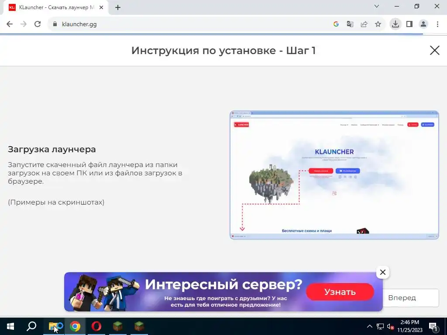Reload the klauncher.gg page
Image resolution: width=447 pixels, height=335 pixels.
tap(38, 24)
